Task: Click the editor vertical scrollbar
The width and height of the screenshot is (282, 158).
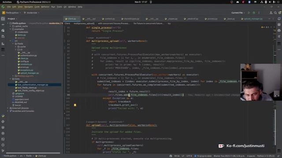Action: click(x=275, y=127)
